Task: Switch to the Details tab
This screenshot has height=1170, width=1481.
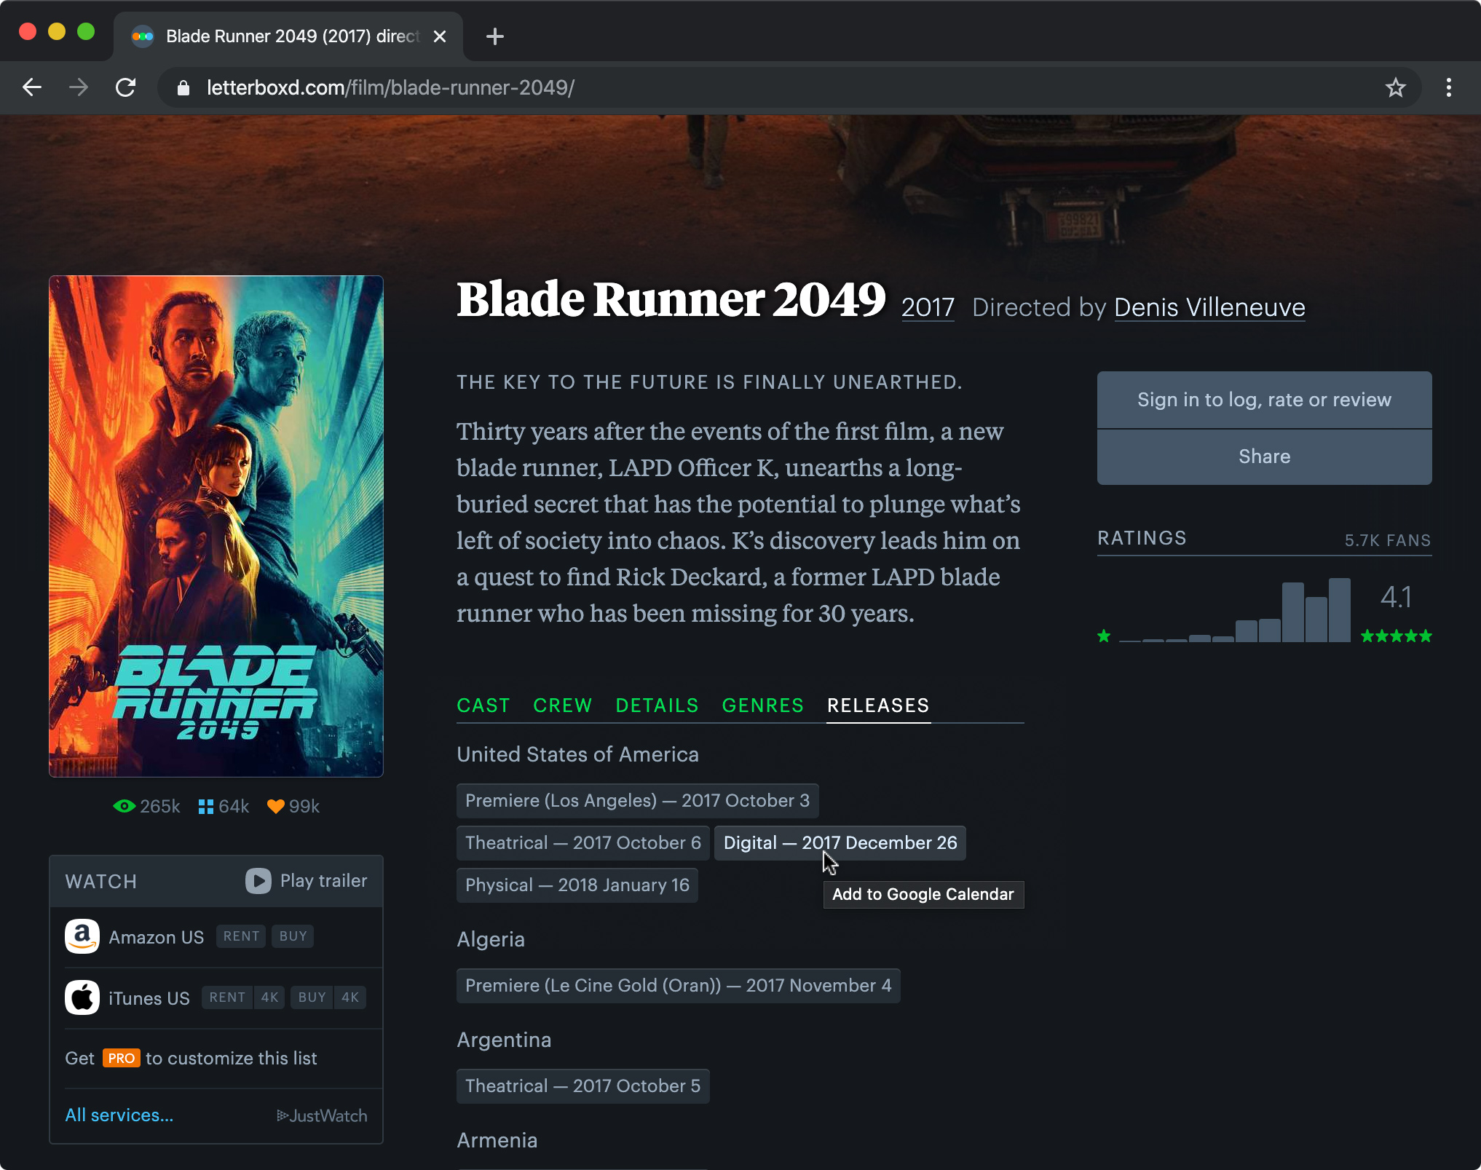Action: (x=657, y=705)
